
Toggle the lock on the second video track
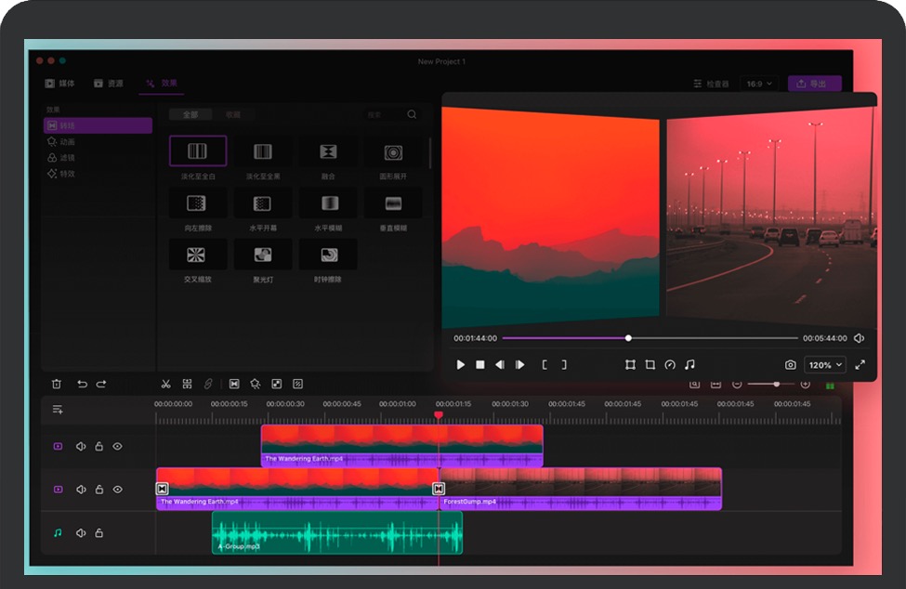pyautogui.click(x=99, y=490)
